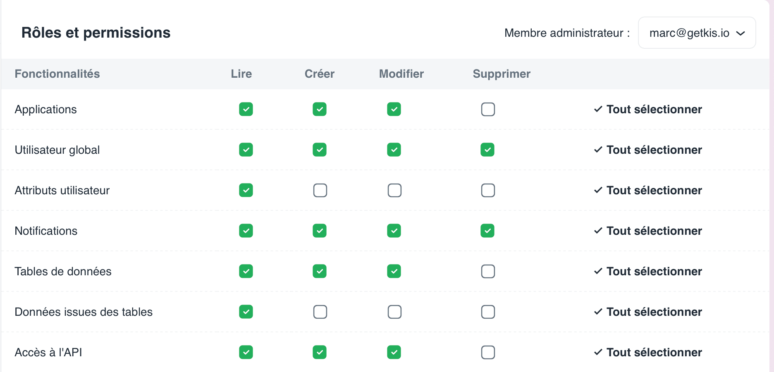This screenshot has height=372, width=774.
Task: Click the Modifier column header
Action: click(401, 74)
